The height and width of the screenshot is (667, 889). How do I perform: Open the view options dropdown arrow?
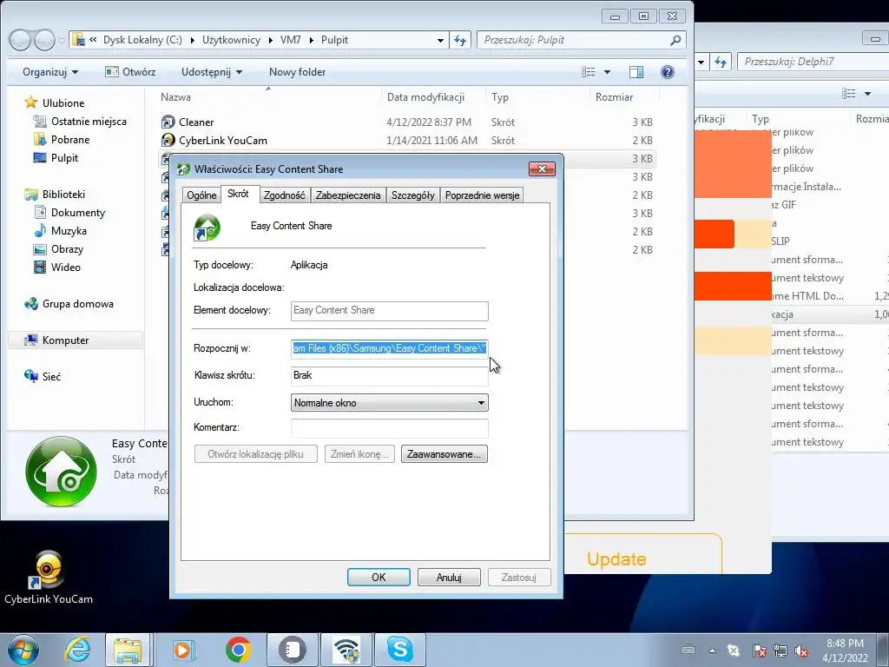pos(607,72)
